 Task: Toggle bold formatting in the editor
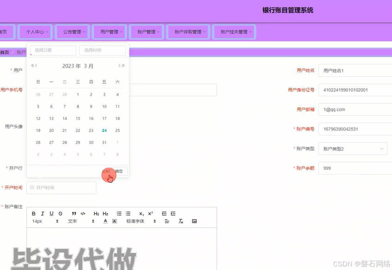pyautogui.click(x=33, y=213)
